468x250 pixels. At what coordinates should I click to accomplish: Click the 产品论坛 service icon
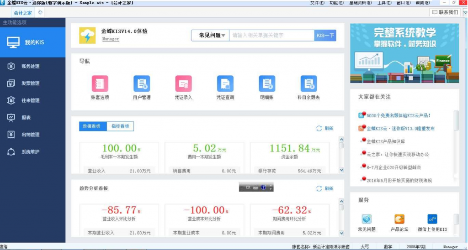coord(399,219)
